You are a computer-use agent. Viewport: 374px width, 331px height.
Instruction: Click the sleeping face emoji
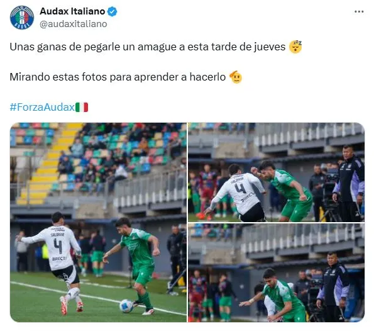(x=295, y=47)
